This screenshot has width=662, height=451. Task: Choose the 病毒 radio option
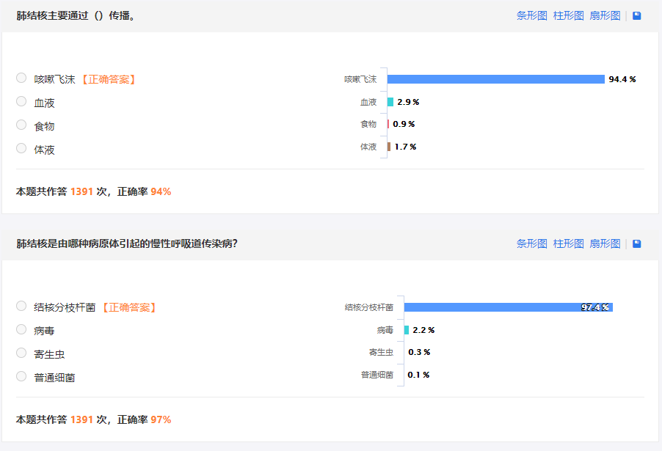[21, 330]
